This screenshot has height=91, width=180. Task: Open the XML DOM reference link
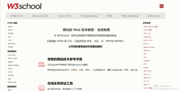point(147,71)
